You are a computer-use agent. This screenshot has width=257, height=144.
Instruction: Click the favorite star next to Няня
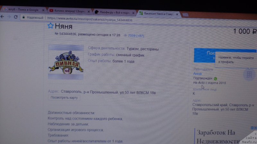point(50,26)
